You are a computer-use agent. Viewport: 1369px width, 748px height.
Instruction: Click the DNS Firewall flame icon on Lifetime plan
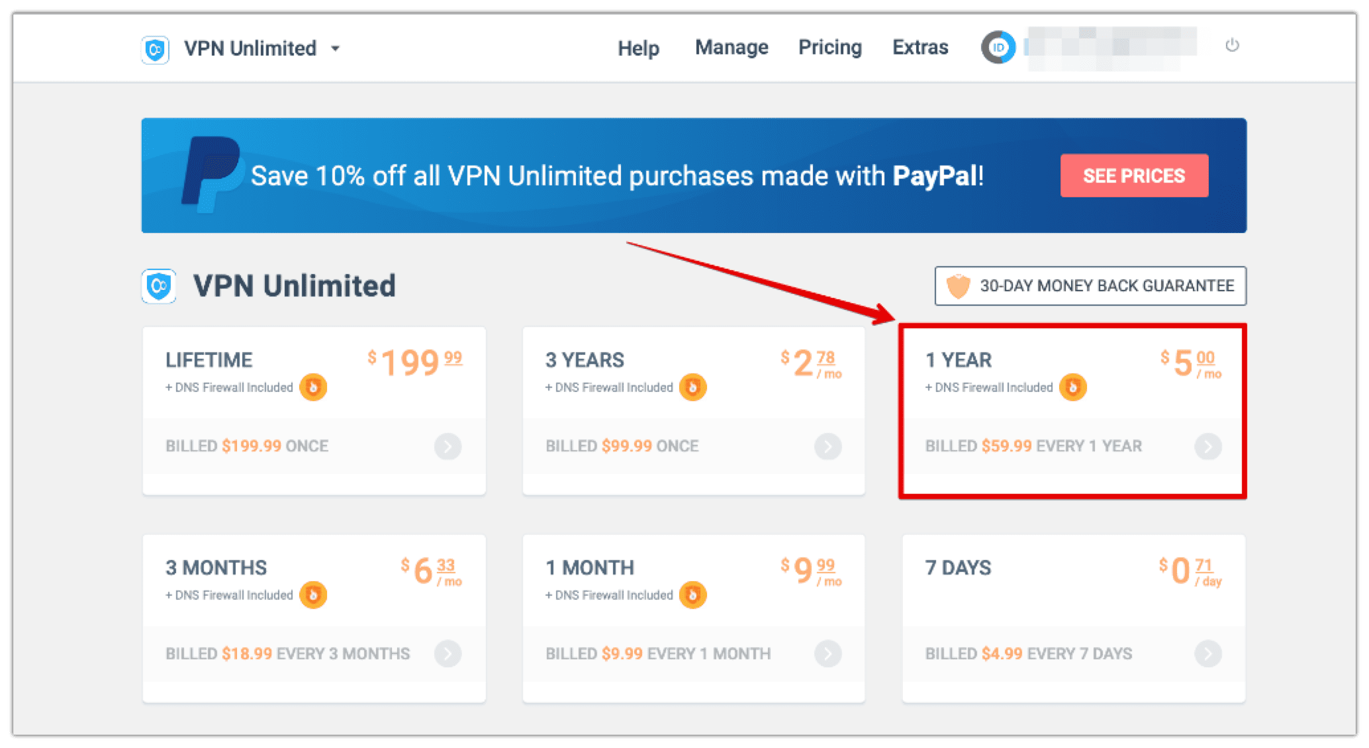click(314, 387)
